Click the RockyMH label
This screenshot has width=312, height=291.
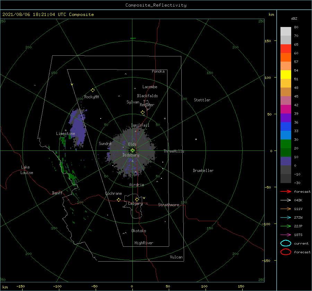(92, 97)
